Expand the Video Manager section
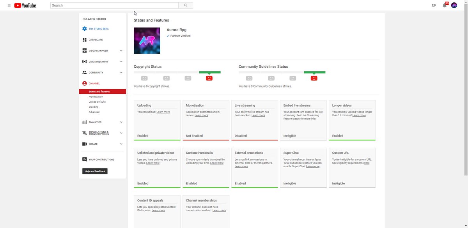Screen dimensions: 468x228 [x=121, y=51]
